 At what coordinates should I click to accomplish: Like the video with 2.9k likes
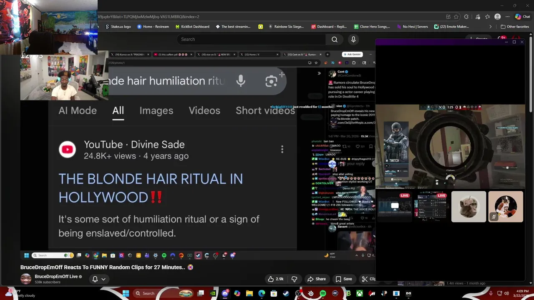(275, 279)
